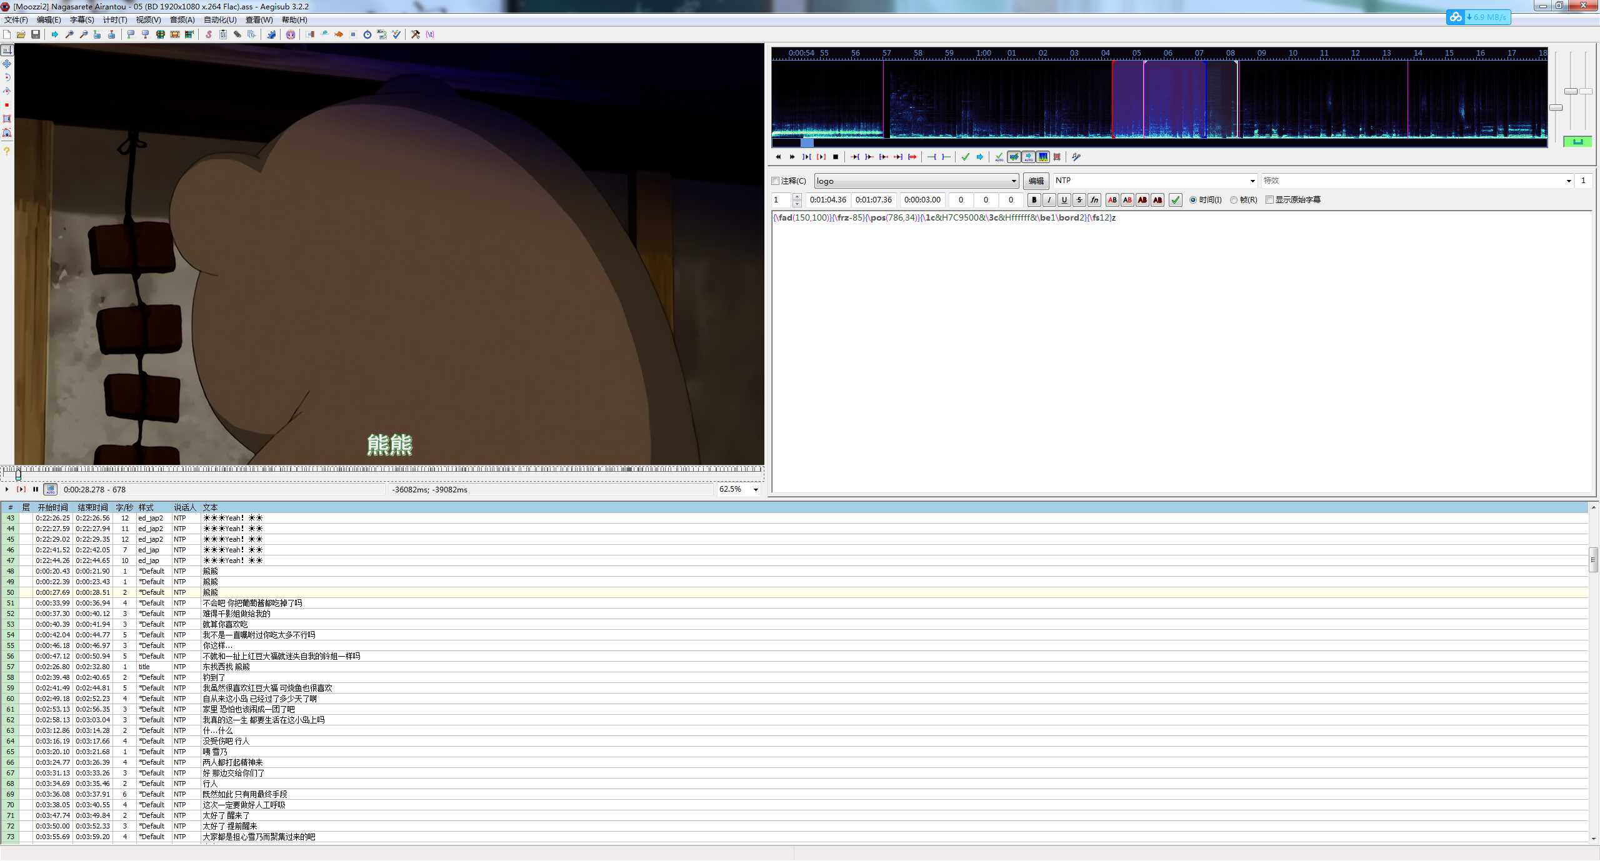Toggle bold with the B button
1600x861 pixels.
tap(1034, 200)
